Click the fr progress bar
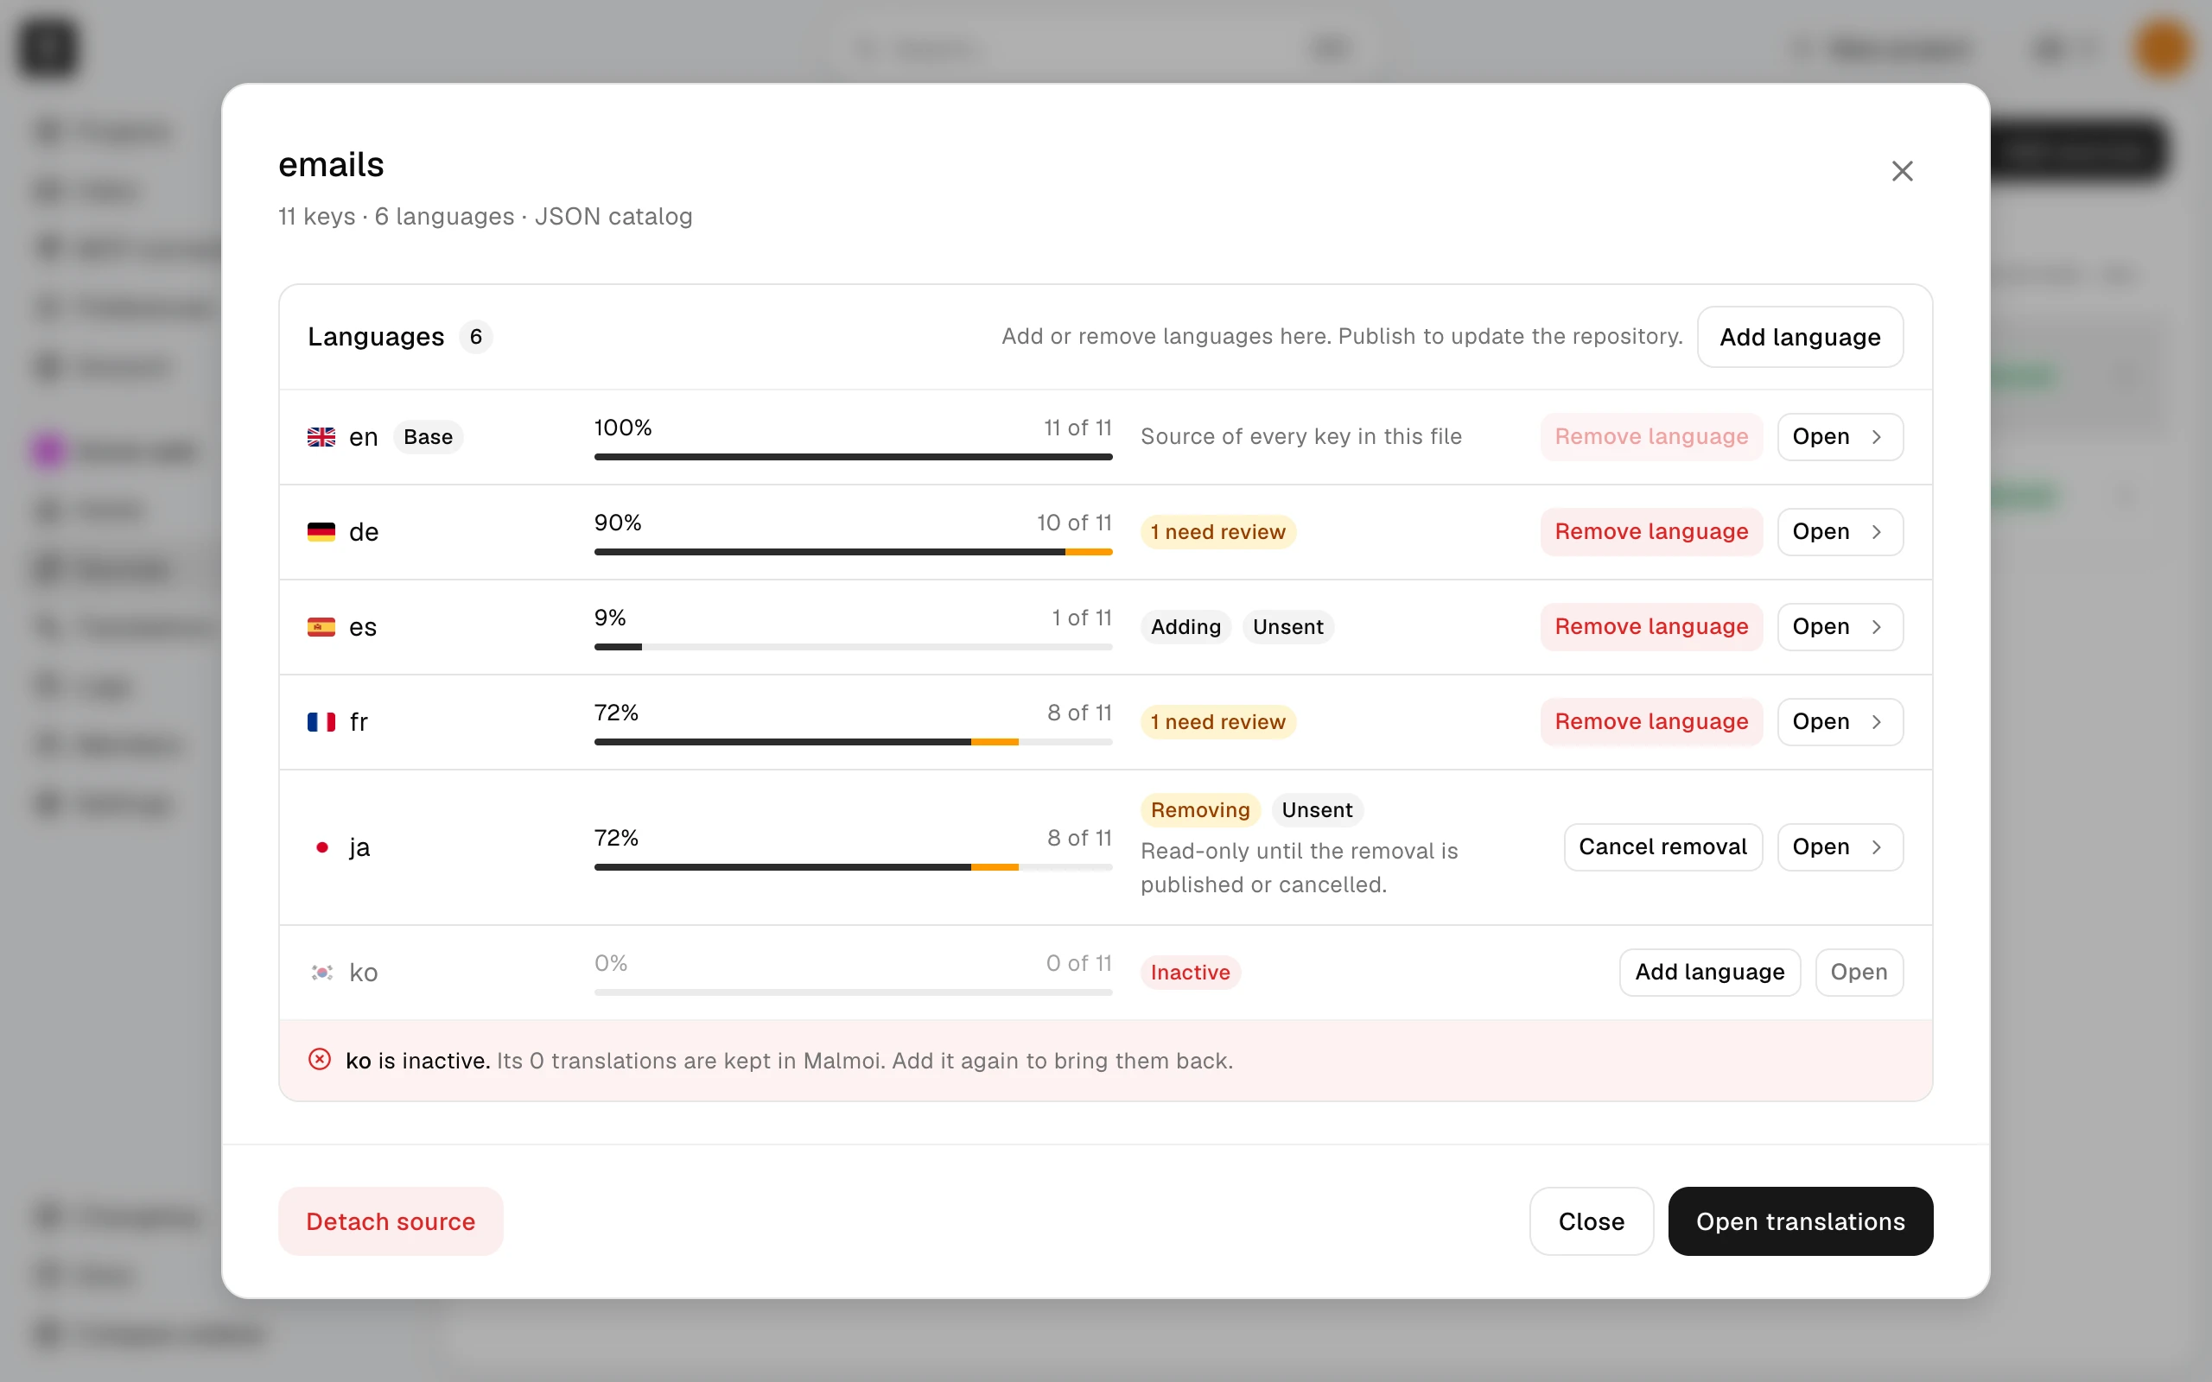This screenshot has width=2212, height=1382. tap(853, 742)
